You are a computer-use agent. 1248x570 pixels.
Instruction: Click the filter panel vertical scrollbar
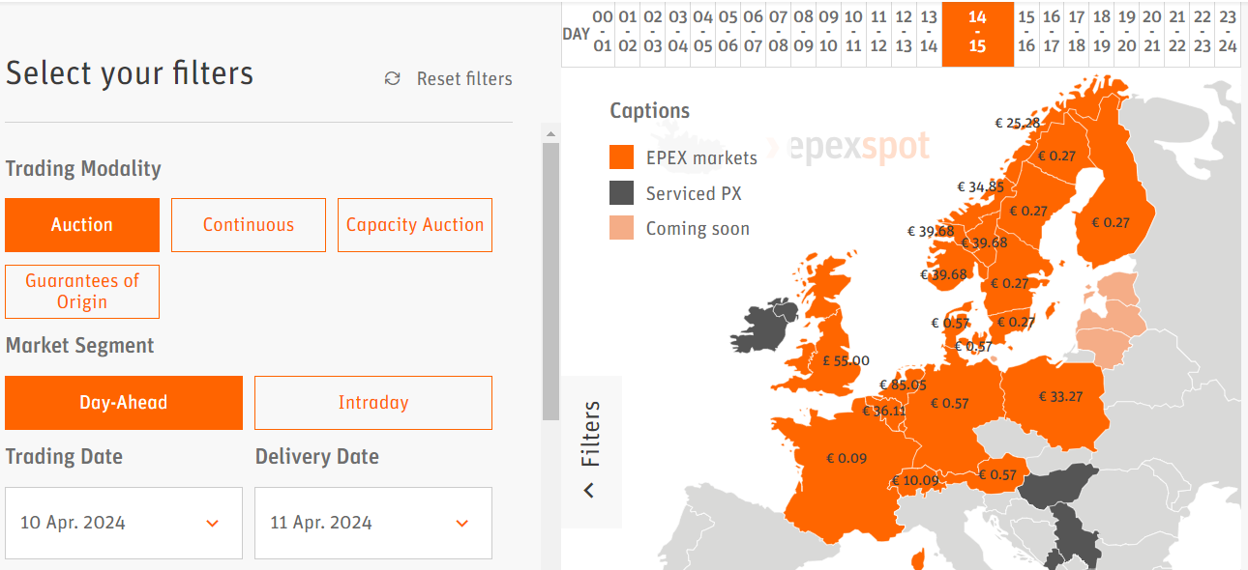pyautogui.click(x=550, y=280)
